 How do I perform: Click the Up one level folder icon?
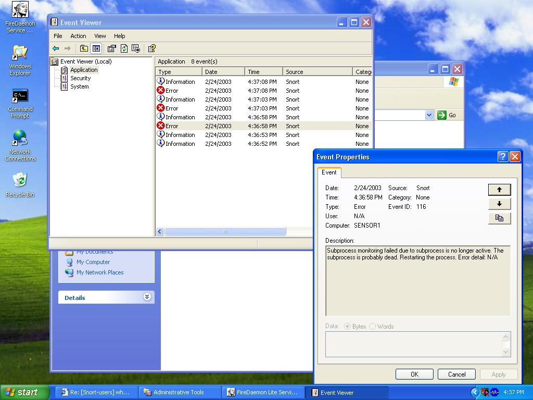83,48
